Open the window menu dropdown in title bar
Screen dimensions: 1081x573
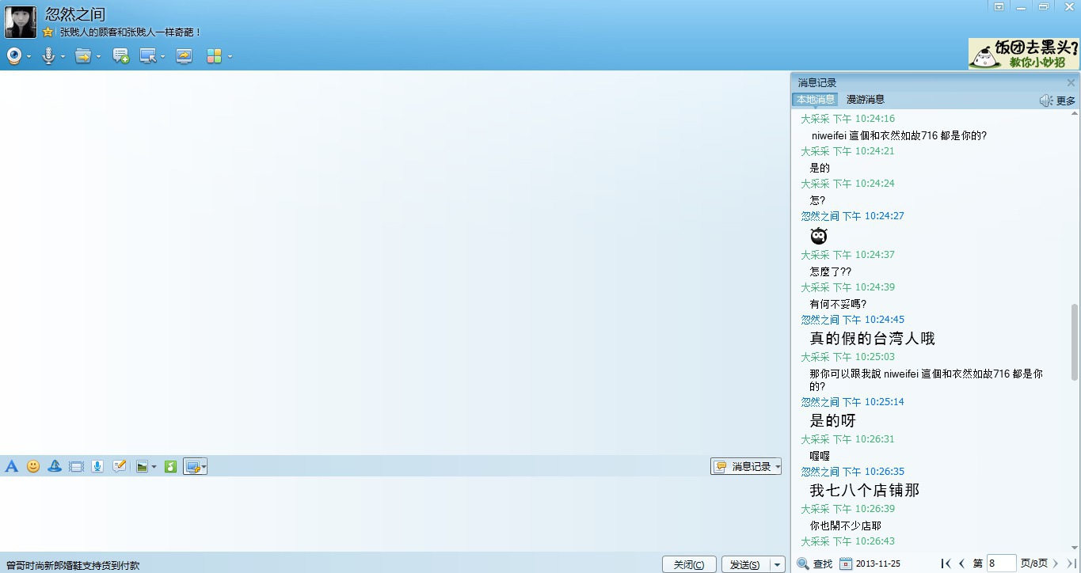click(x=999, y=6)
